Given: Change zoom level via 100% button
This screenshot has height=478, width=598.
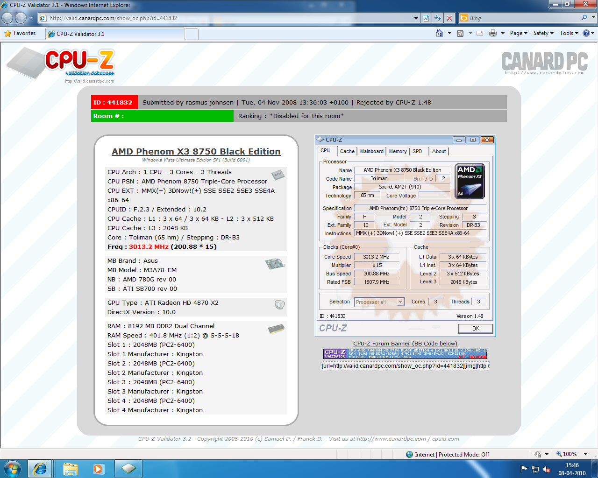Looking at the screenshot, I should point(566,454).
